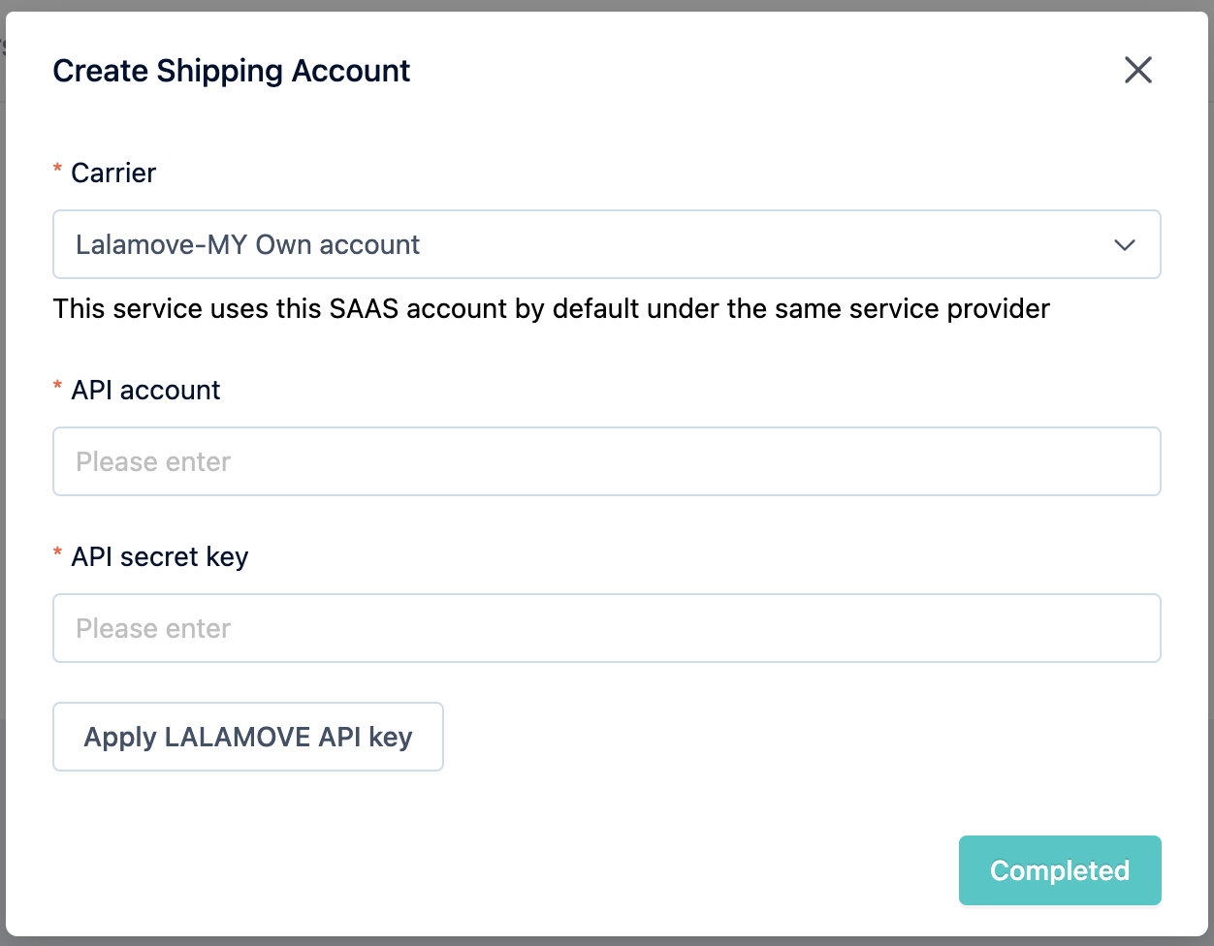Dismiss the dialog with the X icon

(1138, 70)
